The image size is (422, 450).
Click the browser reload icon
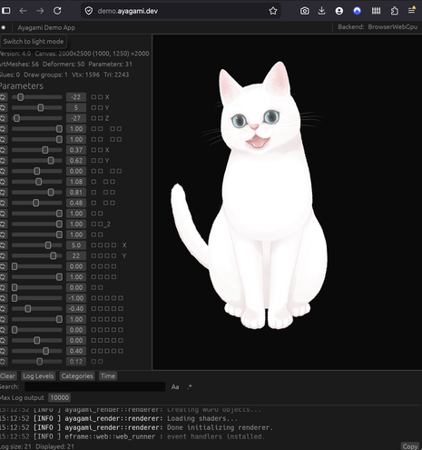[x=57, y=11]
